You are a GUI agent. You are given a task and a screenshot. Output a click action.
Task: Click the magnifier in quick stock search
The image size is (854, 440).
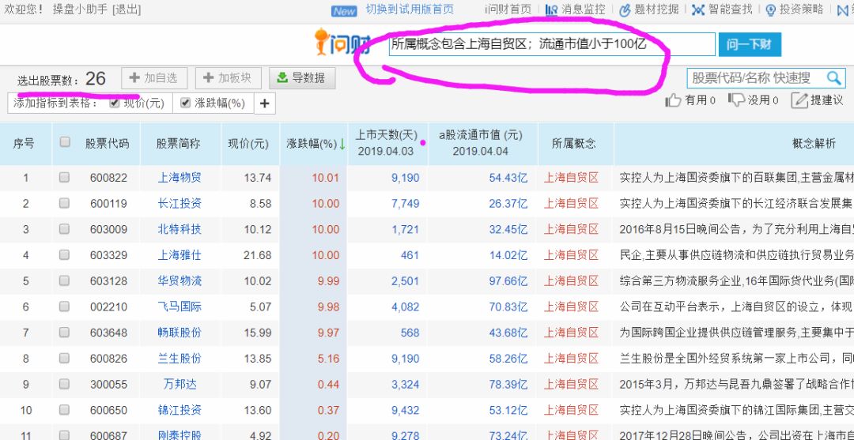tap(833, 78)
